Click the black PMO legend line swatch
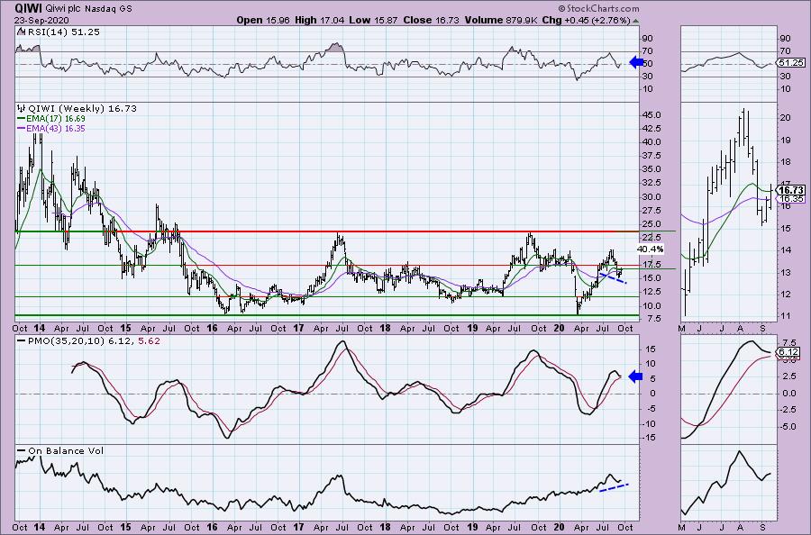This screenshot has height=535, width=811. pos(22,341)
